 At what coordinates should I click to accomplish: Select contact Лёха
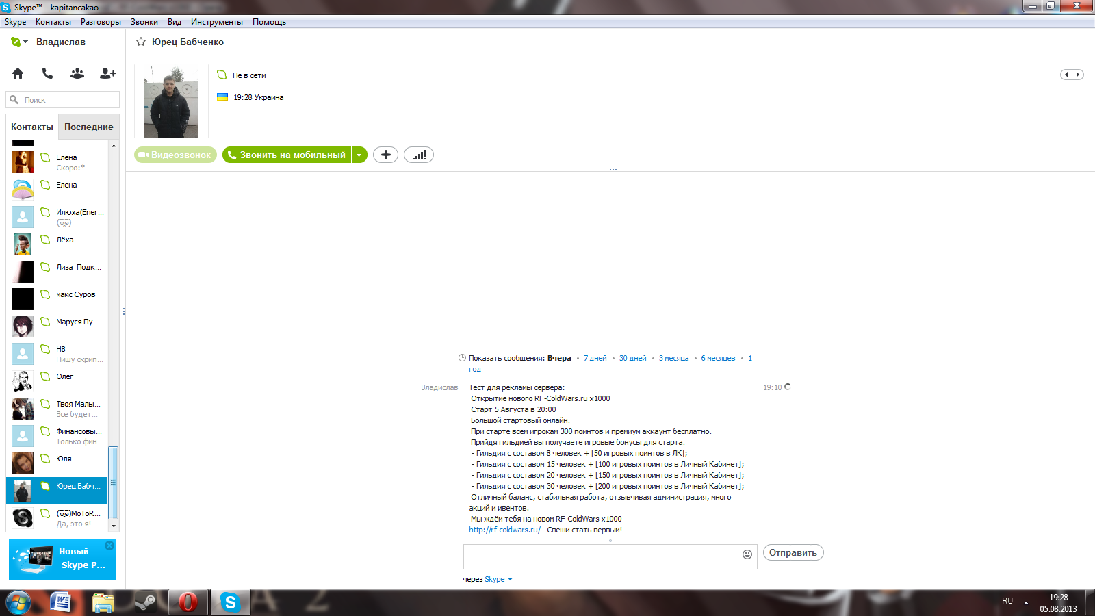[x=57, y=244]
